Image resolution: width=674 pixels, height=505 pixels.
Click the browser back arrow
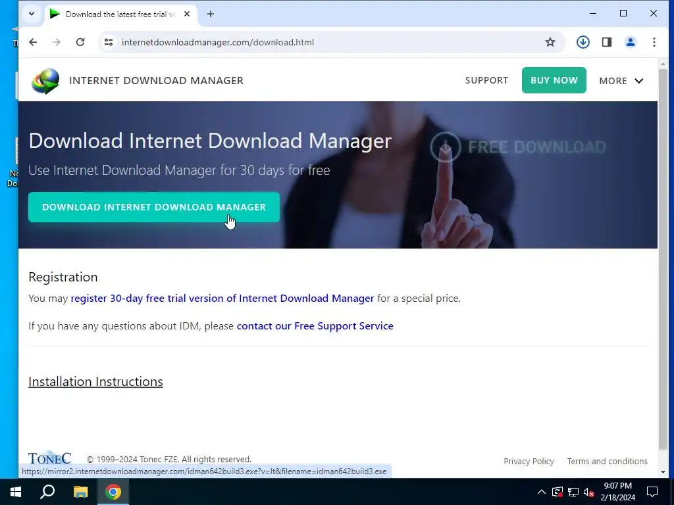click(x=33, y=42)
